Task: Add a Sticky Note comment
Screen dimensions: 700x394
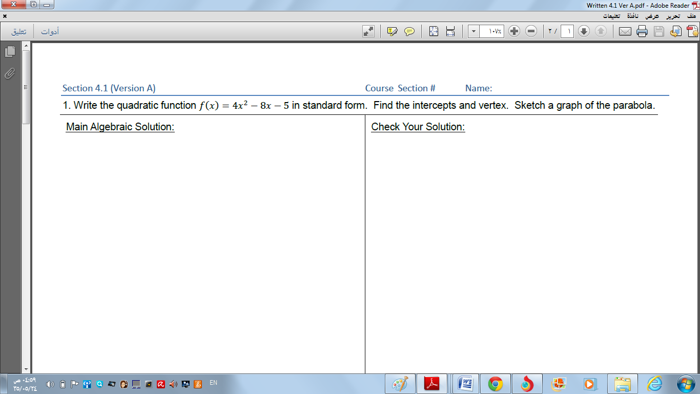Action: click(409, 31)
